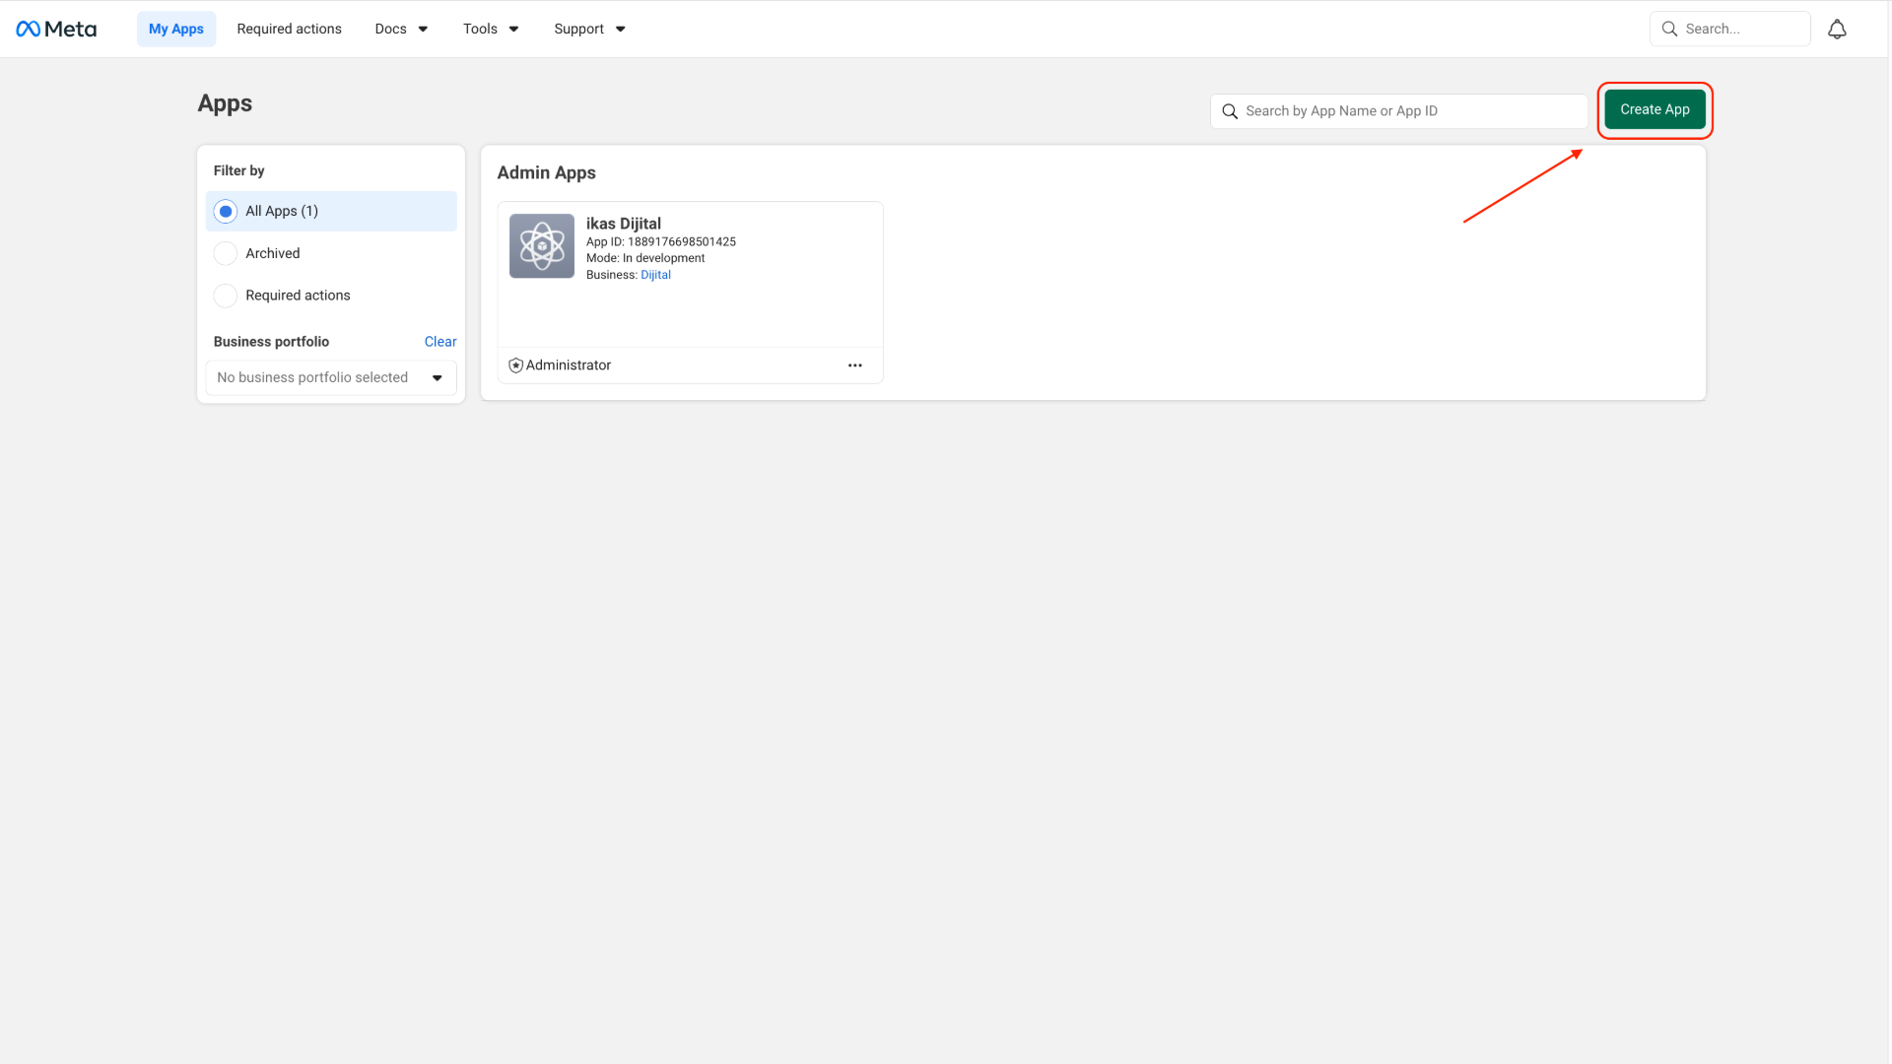Click the ikas Dijital app icon

tap(542, 246)
